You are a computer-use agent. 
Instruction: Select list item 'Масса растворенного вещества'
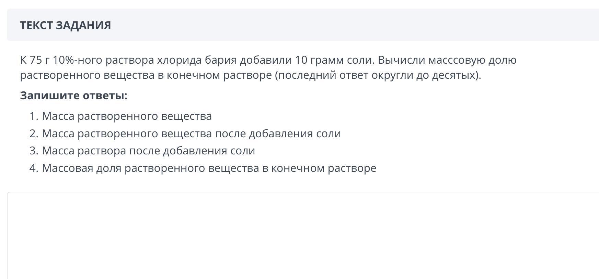pyautogui.click(x=127, y=116)
